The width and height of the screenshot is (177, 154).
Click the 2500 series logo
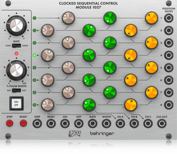(75, 134)
